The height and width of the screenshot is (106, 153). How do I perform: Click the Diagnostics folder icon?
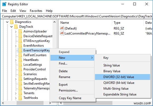point(12,22)
